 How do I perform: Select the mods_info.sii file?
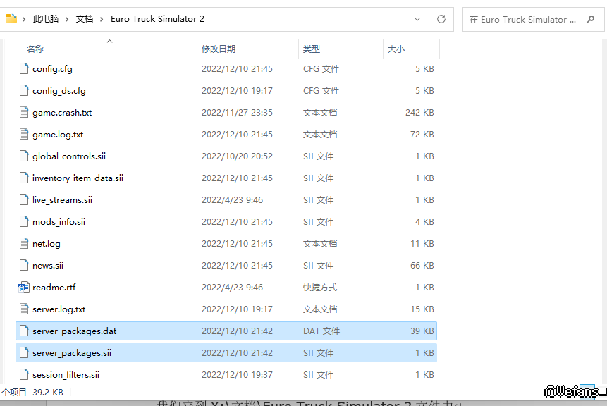coord(59,222)
